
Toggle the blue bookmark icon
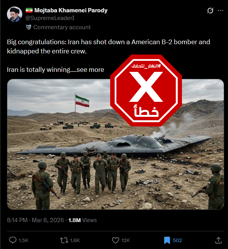click(167, 240)
